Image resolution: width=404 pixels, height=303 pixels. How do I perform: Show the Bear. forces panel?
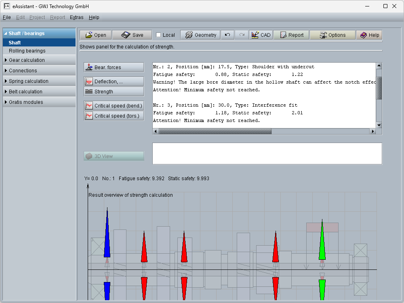pyautogui.click(x=114, y=67)
